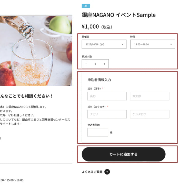Increase participant count with plus button
Screen dimensions: 190x190
coord(104,64)
